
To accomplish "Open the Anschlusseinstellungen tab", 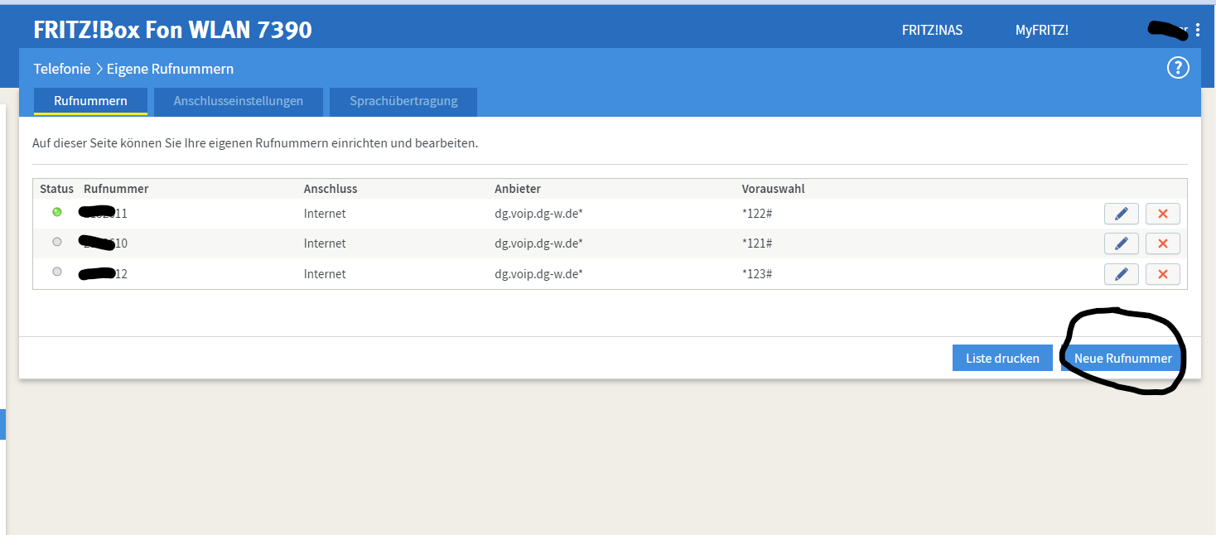I will click(238, 101).
